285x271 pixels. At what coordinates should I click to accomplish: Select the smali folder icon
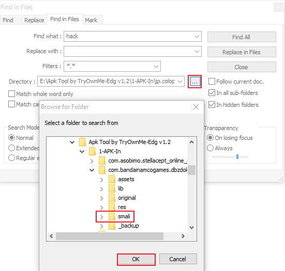point(112,216)
